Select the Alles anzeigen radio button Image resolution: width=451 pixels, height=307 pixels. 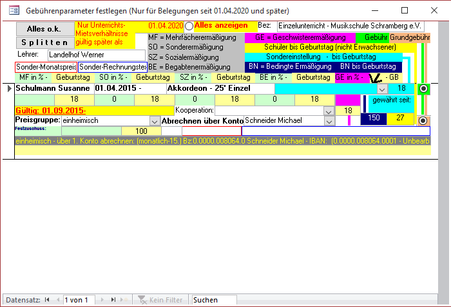pos(189,26)
